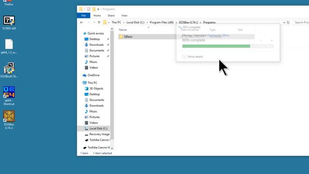Click Local Disk (C:) in the breadcrumb
Image resolution: width=309 pixels, height=174 pixels.
tap(135, 23)
